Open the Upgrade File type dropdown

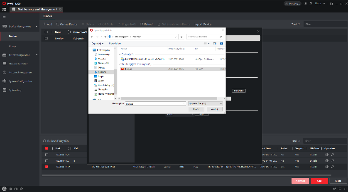click(x=205, y=103)
